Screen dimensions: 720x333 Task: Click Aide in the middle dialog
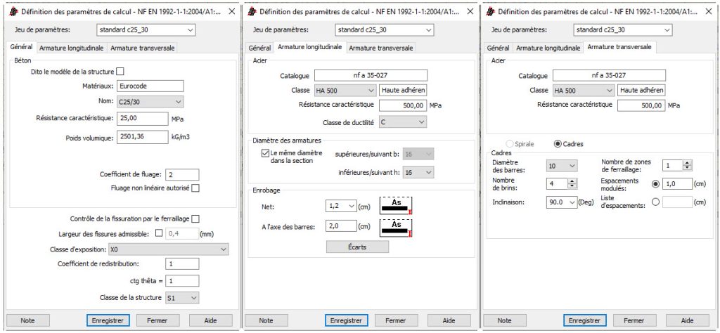[x=449, y=320]
